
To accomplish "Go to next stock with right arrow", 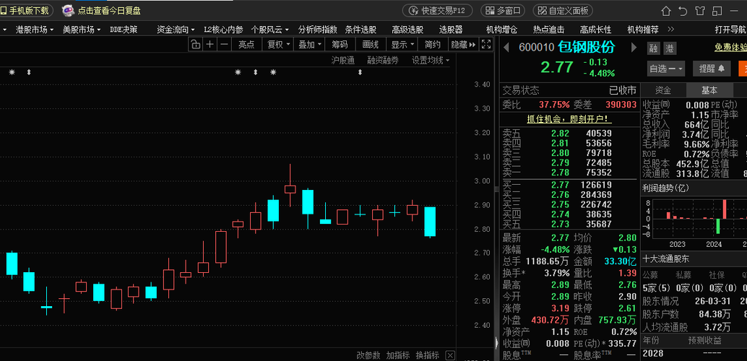I will 634,48.
